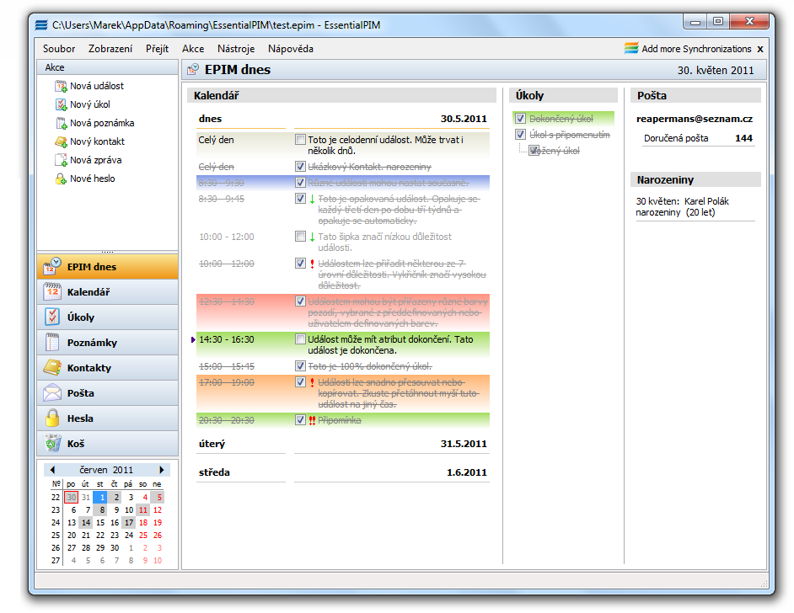Open the Zobrazení menu
The height and width of the screenshot is (613, 794).
tap(110, 49)
